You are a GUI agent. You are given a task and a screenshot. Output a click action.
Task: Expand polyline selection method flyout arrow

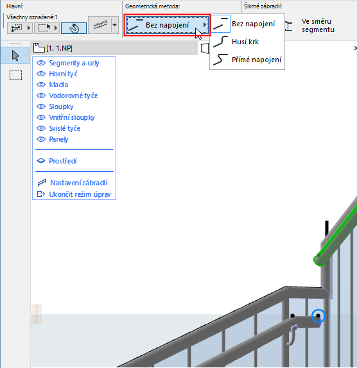[29, 28]
